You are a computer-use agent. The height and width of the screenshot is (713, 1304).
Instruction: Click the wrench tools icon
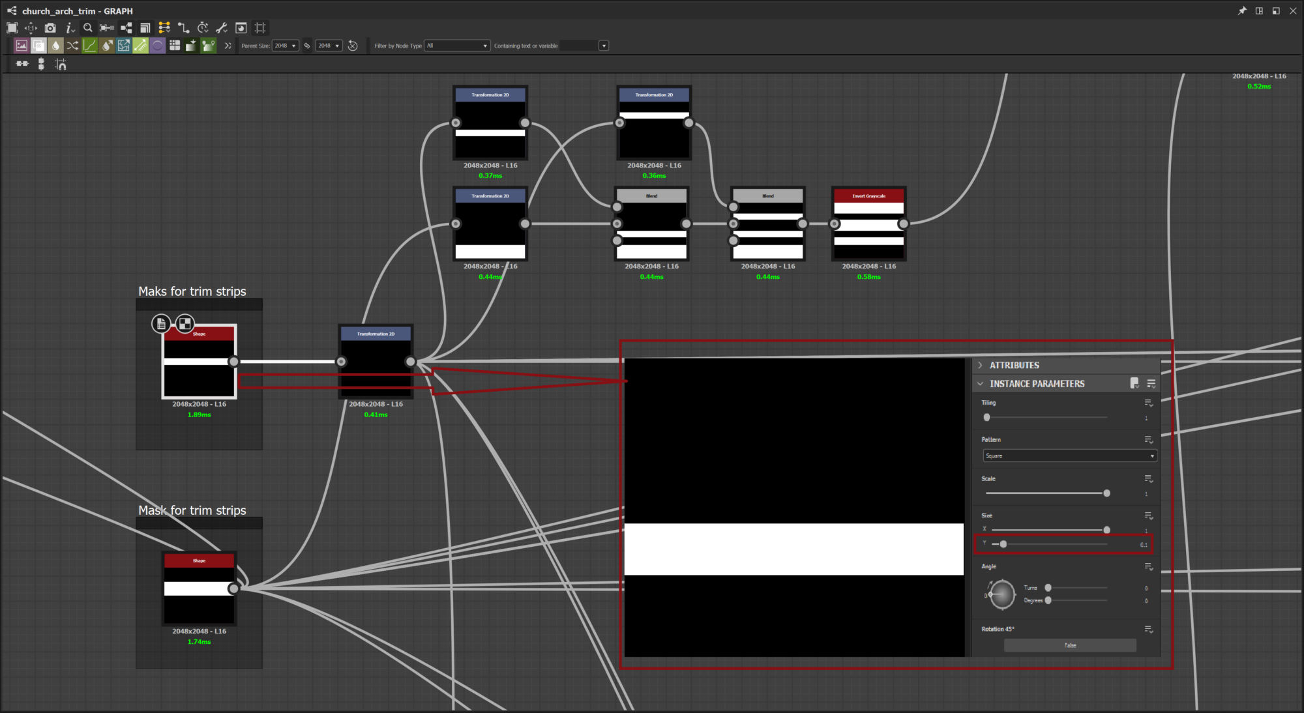click(222, 28)
